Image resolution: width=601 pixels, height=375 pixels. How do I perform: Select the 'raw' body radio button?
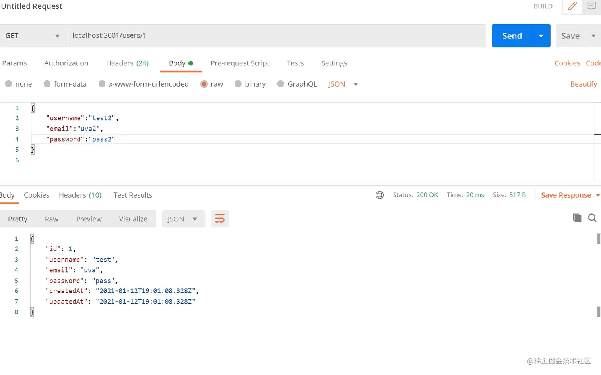click(x=204, y=84)
